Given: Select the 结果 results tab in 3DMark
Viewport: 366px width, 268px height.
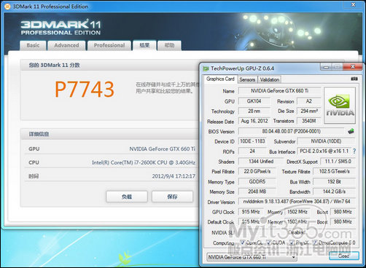Looking at the screenshot, I should [144, 45].
